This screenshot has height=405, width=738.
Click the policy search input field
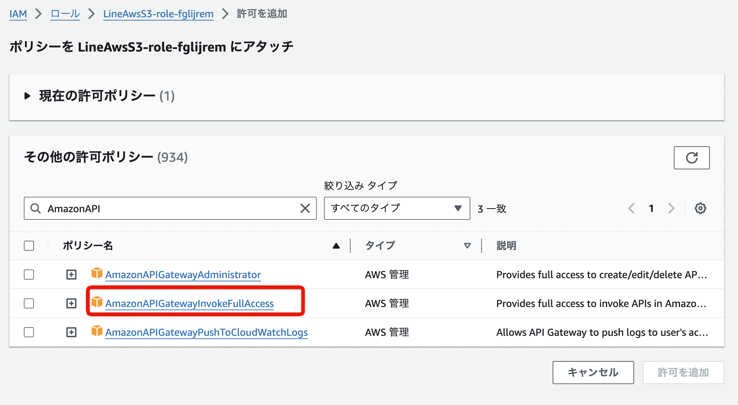click(x=170, y=208)
